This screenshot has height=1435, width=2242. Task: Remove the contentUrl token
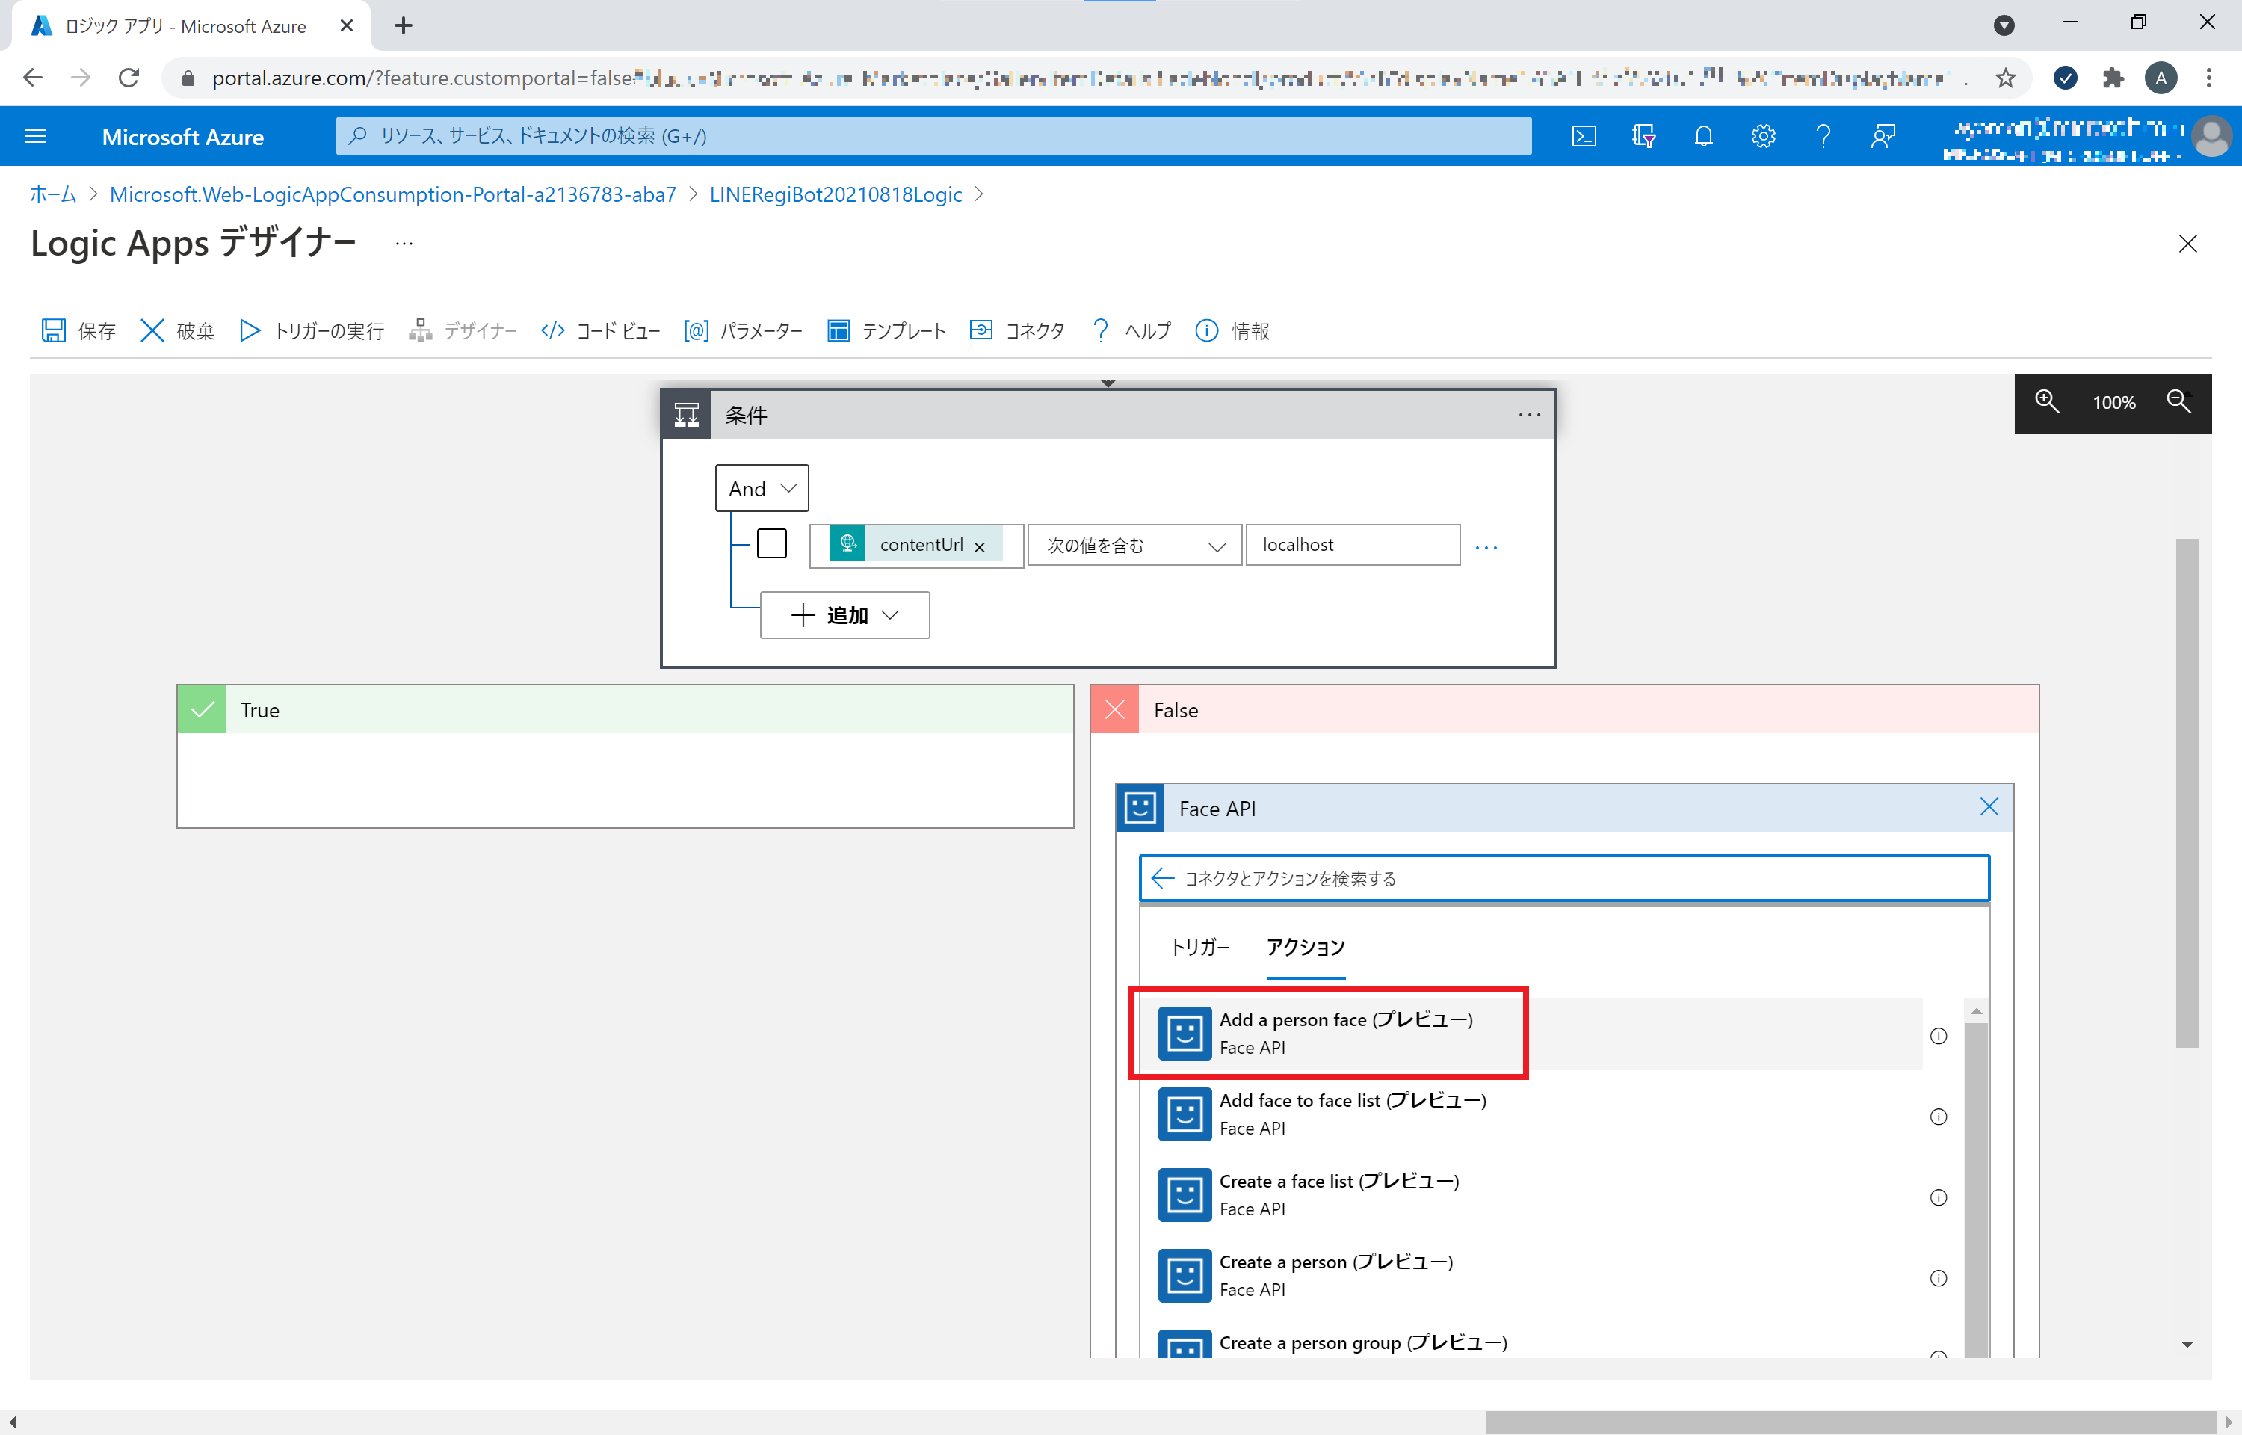coord(979,546)
